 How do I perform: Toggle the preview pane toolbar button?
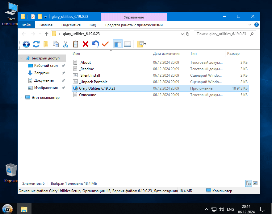(128, 44)
